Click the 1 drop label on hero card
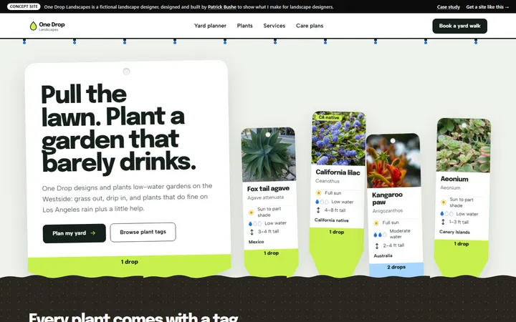Image resolution: width=516 pixels, height=322 pixels. [129, 262]
